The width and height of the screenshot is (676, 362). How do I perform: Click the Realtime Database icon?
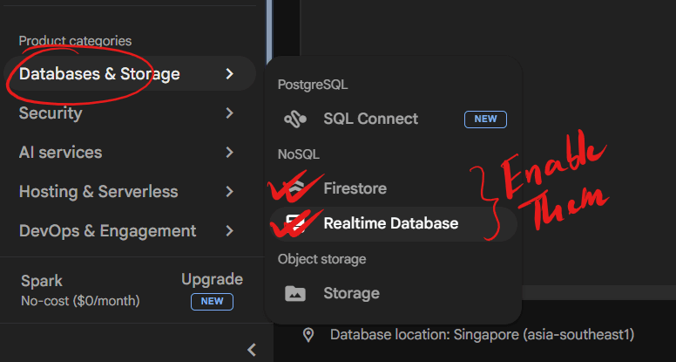[x=295, y=223]
